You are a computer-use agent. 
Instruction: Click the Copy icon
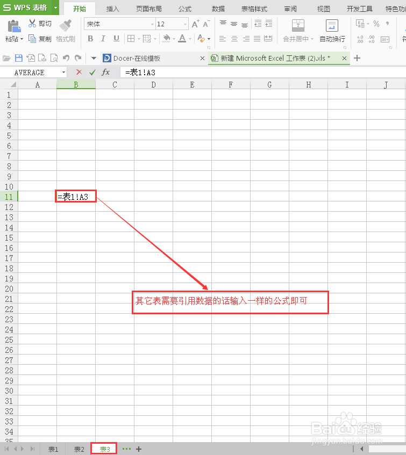tap(32, 39)
